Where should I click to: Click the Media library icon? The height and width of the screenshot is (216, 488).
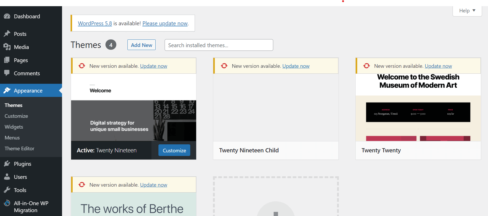[7, 47]
